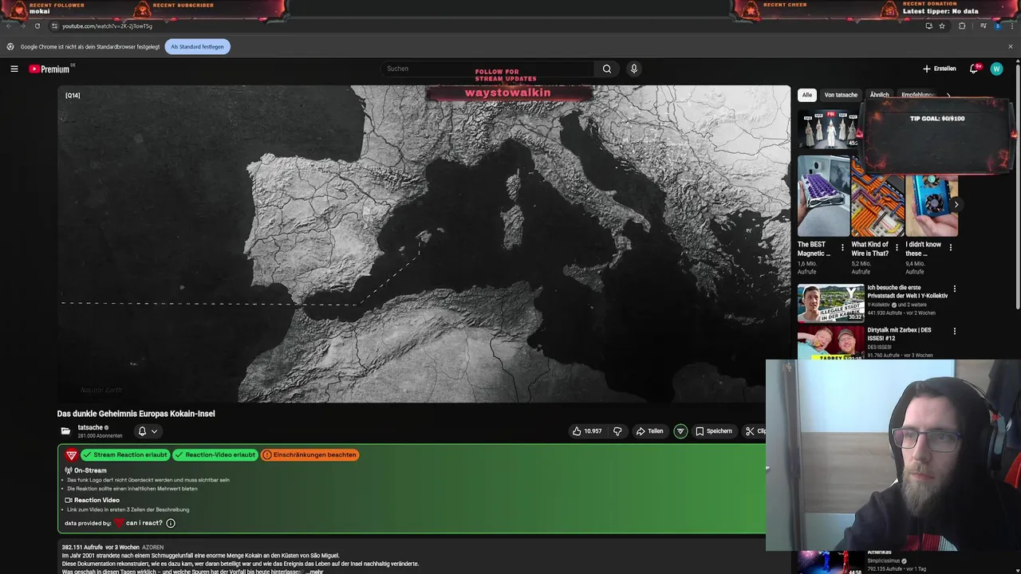Click the green can-i-react extension icon

point(680,431)
